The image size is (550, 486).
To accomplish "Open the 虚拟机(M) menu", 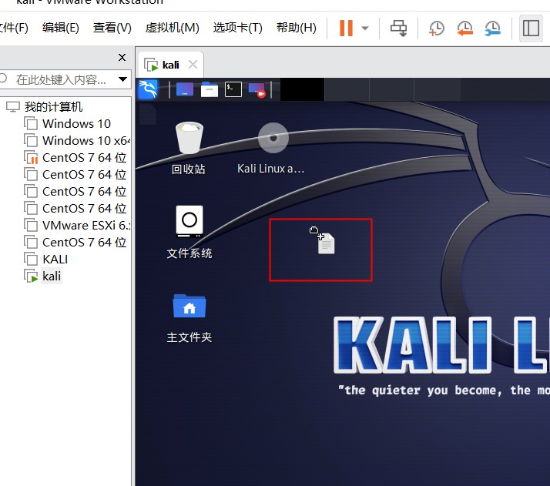I will click(173, 28).
